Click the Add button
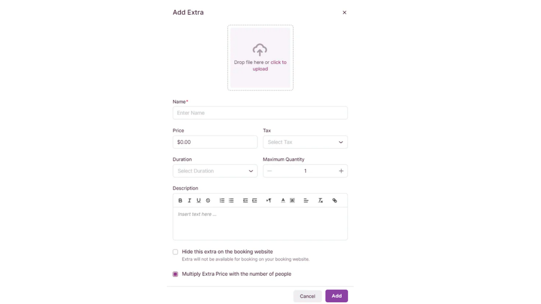Viewport: 541px width, 304px height. tap(336, 296)
